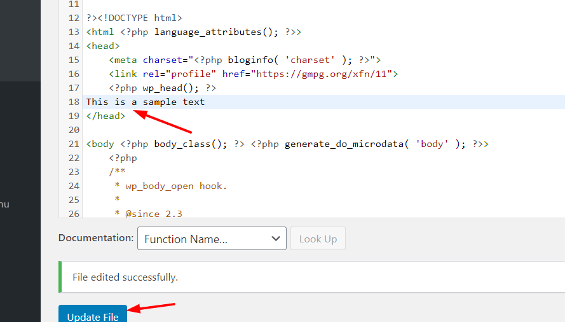Click the Update File button
This screenshot has height=322, width=565.
click(x=93, y=316)
